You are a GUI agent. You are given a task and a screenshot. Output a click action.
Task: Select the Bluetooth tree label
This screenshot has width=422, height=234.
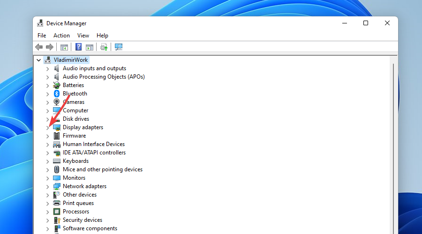(75, 94)
